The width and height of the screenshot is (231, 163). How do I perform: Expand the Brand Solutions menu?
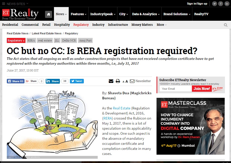pyautogui.click(x=177, y=14)
